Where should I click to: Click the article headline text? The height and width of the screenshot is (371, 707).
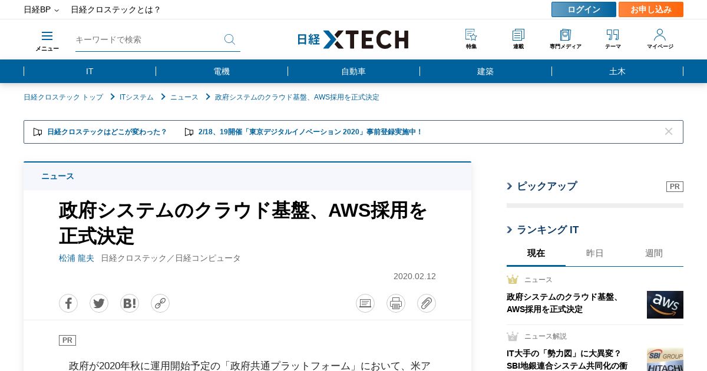pyautogui.click(x=243, y=223)
